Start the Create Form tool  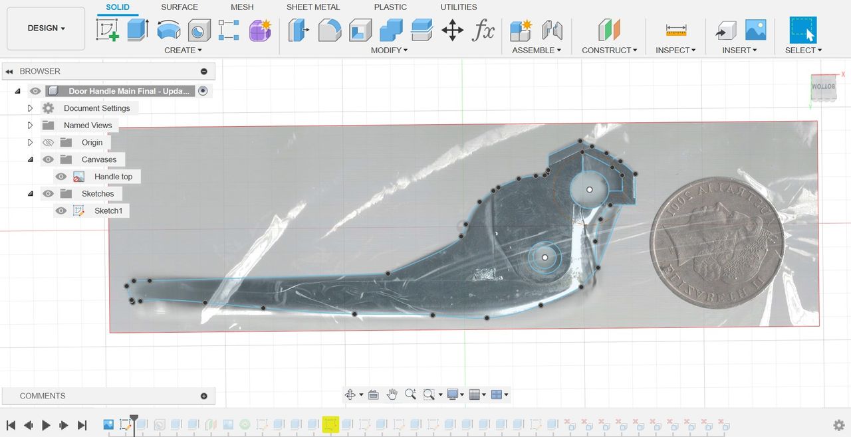click(x=260, y=30)
